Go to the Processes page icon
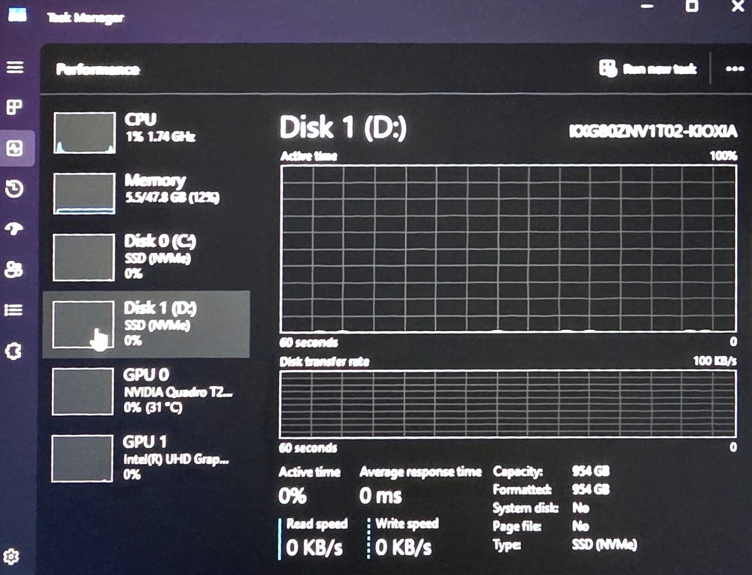Screen dimensions: 752x575 (x=14, y=107)
